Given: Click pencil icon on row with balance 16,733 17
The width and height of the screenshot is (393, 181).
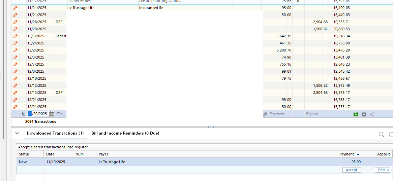Looking at the screenshot, I should click(15, 107).
